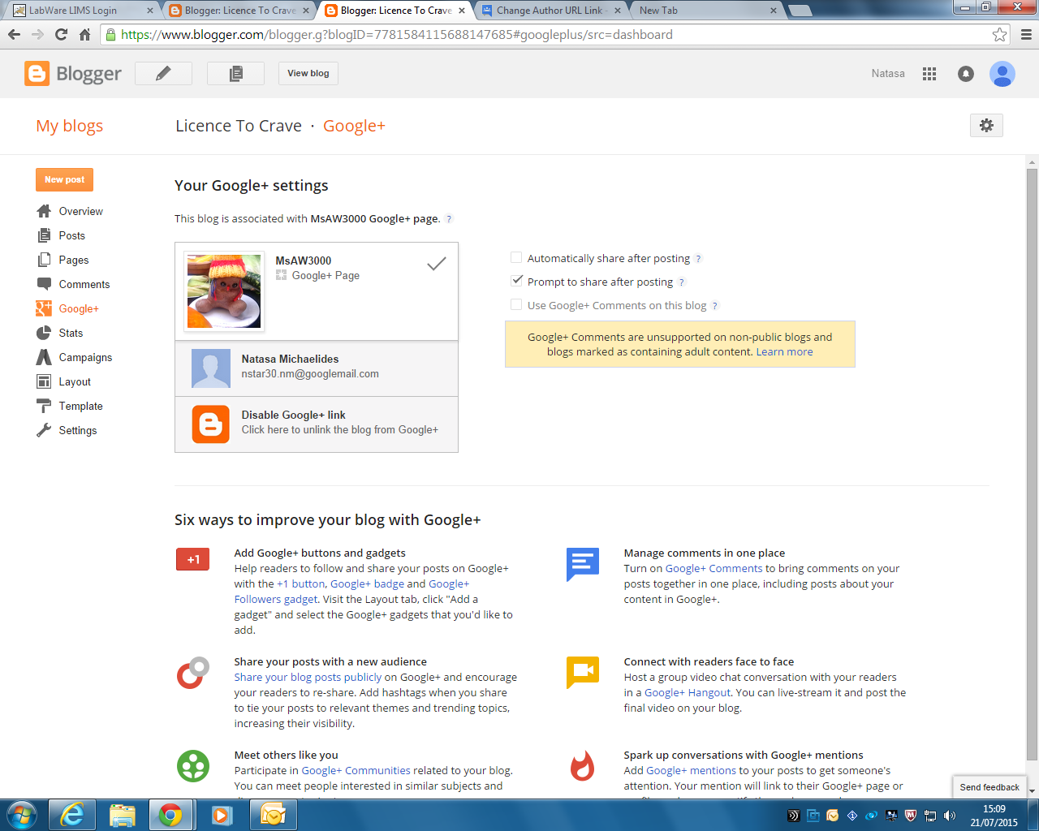Open Settings in the sidebar
The width and height of the screenshot is (1039, 831).
click(77, 430)
